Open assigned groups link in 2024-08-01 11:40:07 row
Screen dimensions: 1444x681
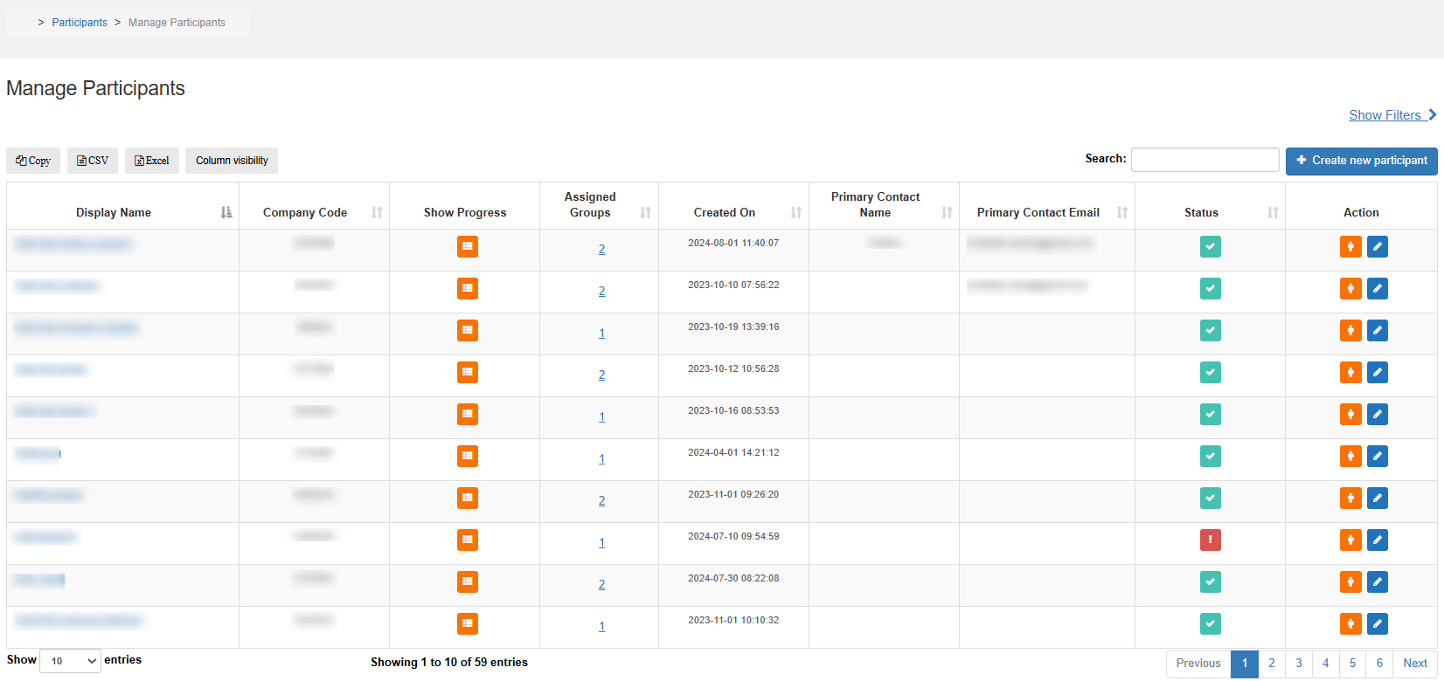click(601, 249)
